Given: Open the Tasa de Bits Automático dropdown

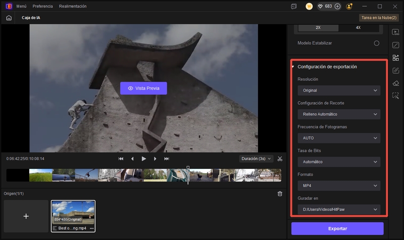Looking at the screenshot, I should (x=339, y=162).
